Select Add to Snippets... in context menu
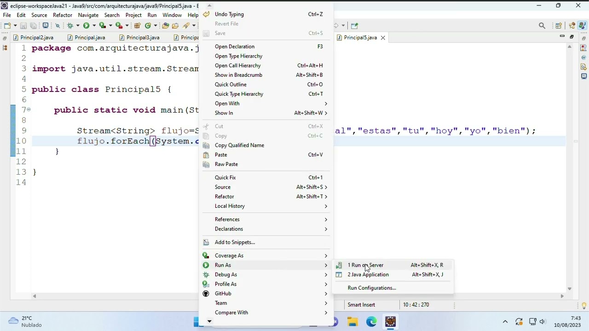Image resolution: width=589 pixels, height=331 pixels. tap(266, 242)
